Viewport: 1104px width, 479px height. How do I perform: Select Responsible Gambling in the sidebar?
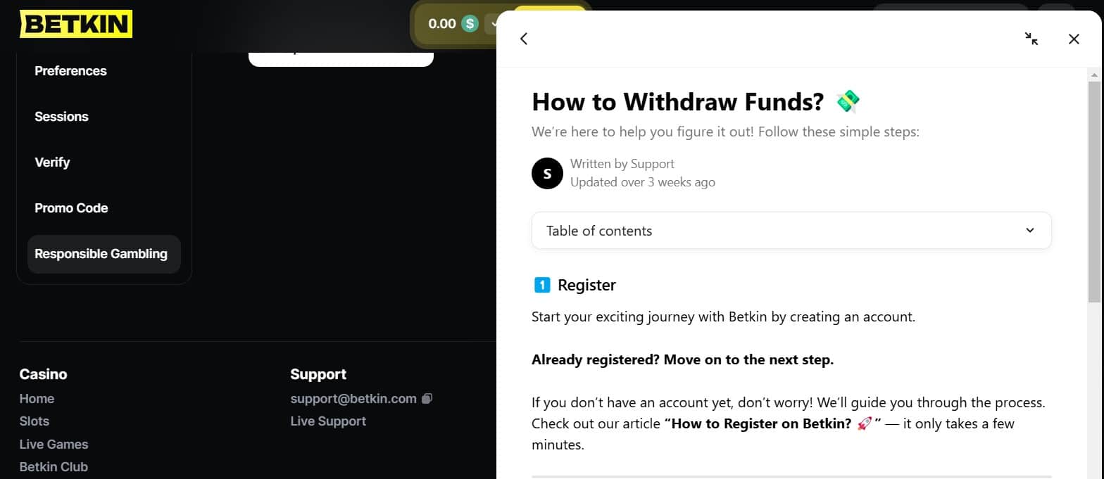click(x=101, y=254)
